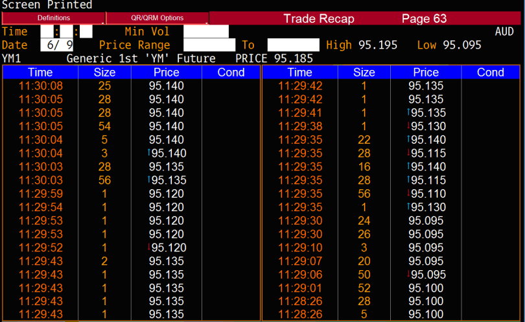The image size is (525, 322).
Task: Click up-tick arrow on 11:30:03 size 56 trade
Action: click(150, 180)
